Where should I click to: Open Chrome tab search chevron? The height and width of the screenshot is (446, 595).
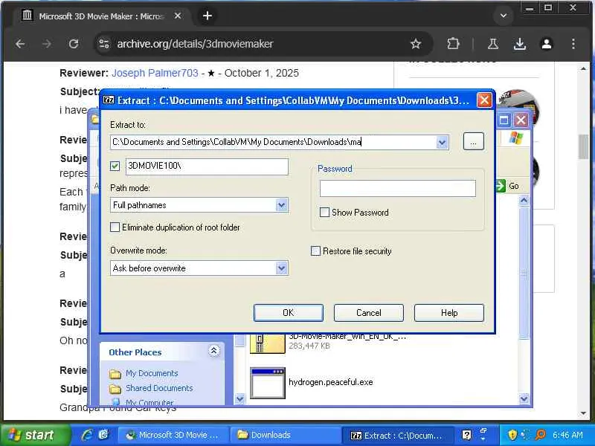(x=504, y=16)
